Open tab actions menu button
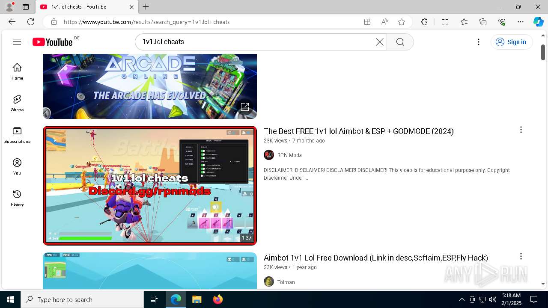Viewport: 548px width, 308px height. (26, 7)
